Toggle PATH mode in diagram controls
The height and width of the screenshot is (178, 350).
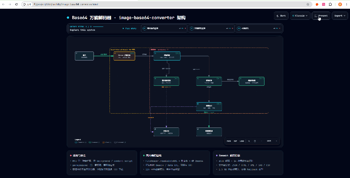[229, 141]
